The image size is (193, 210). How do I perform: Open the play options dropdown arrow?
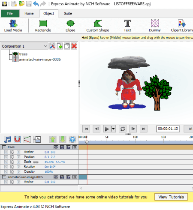(x=113, y=129)
